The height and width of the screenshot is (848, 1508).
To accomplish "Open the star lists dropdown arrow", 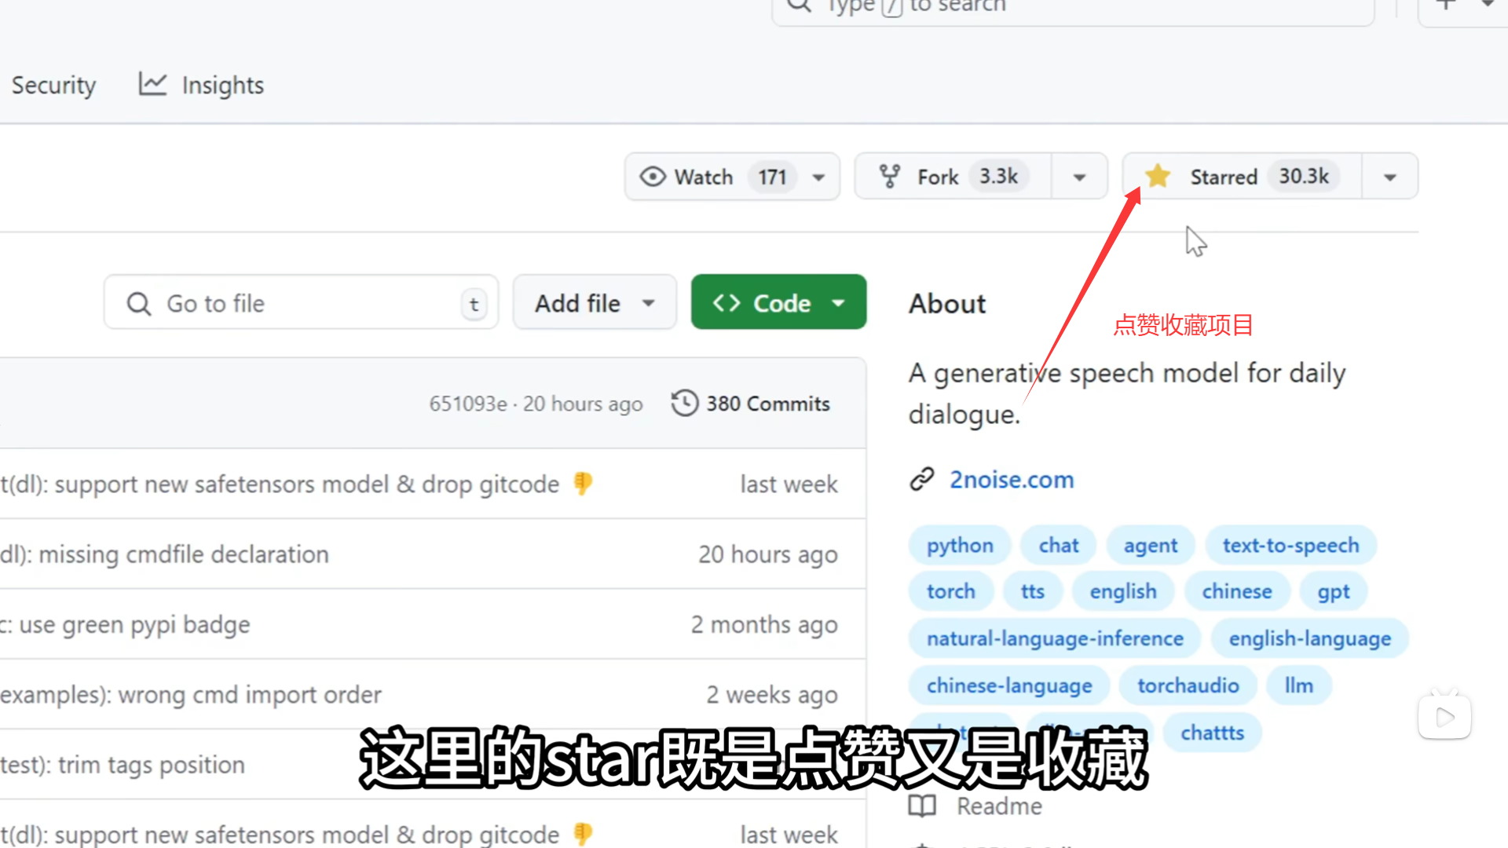I will tap(1389, 177).
